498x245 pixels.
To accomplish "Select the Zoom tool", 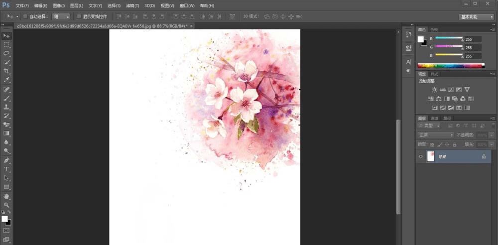I will click(x=6, y=205).
